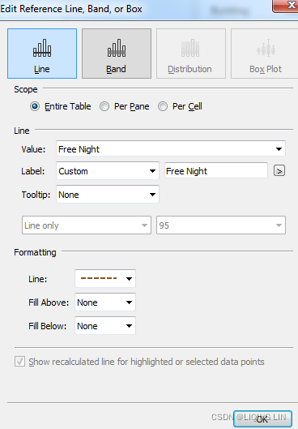The width and height of the screenshot is (298, 429).
Task: Toggle Show recalculated line checkbox
Action: click(x=19, y=362)
